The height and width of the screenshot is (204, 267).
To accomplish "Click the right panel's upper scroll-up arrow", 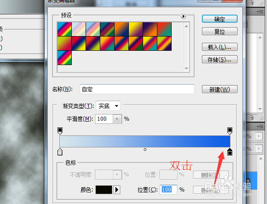I will click(260, 37).
